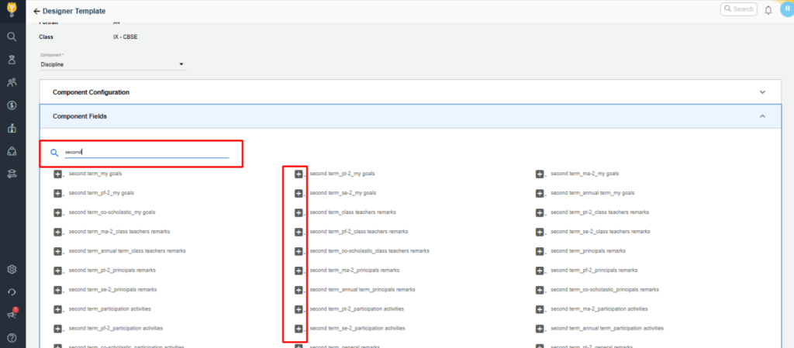This screenshot has width=794, height=348.
Task: Add the 'second term_my goals' field
Action: coord(57,174)
